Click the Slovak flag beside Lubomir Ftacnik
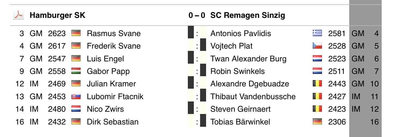This screenshot has width=409, height=137. [76, 97]
